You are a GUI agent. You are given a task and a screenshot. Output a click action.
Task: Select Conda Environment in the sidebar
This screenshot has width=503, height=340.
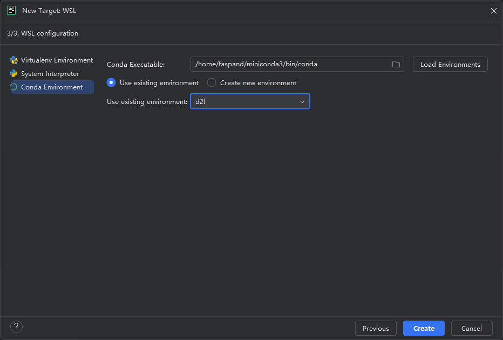pos(52,87)
